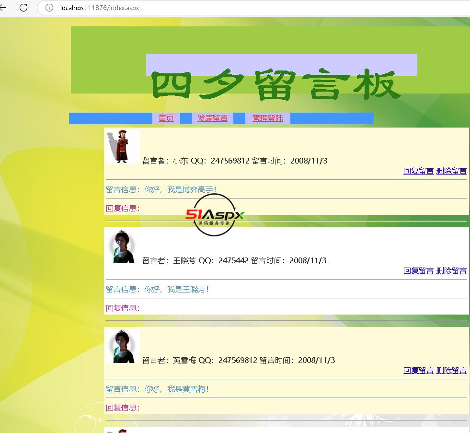Click 王晓芳's avatar image
This screenshot has width=470, height=433.
[123, 246]
